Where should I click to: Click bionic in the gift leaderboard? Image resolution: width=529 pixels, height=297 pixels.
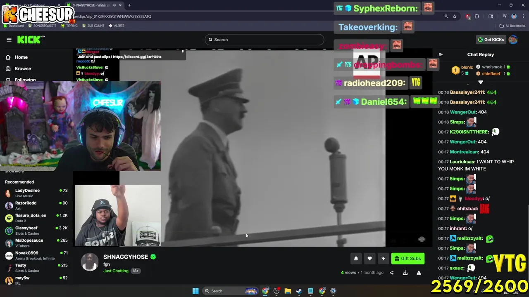coord(467,67)
